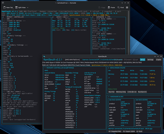Click the GUI 'Synchronous 1:1' mode text

pos(107,65)
